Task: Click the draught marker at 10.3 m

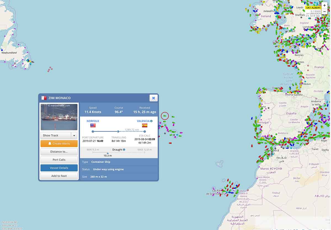Action: point(108,153)
